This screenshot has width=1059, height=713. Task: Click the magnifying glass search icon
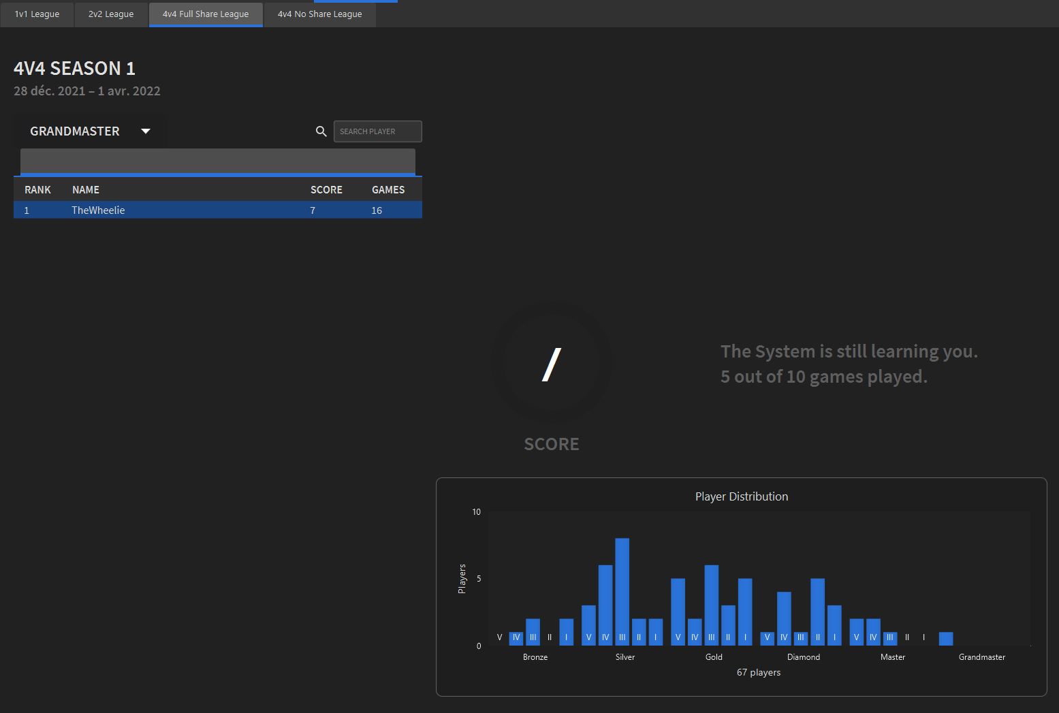coord(321,131)
